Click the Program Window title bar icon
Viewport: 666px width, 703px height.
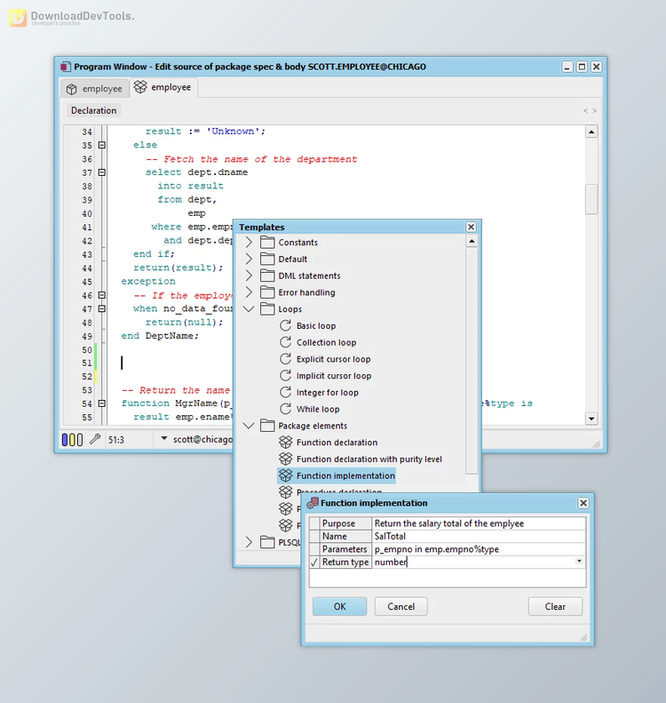[x=66, y=67]
